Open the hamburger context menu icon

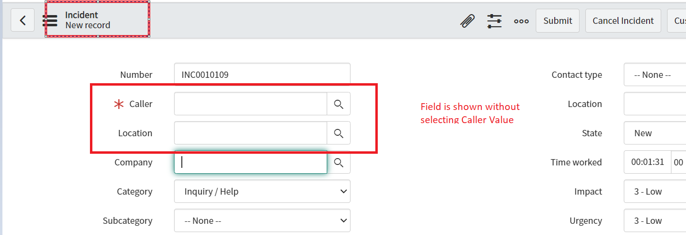pos(50,20)
